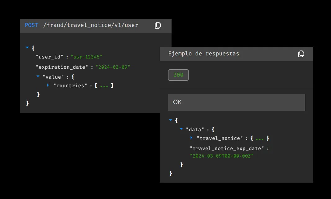Collapse the root request JSON object
The image size is (331, 199).
(27, 48)
